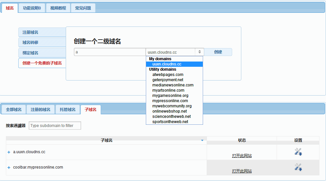Click sort arrow in 子域名 column header
The width and height of the screenshot is (326, 181).
coord(202,140)
